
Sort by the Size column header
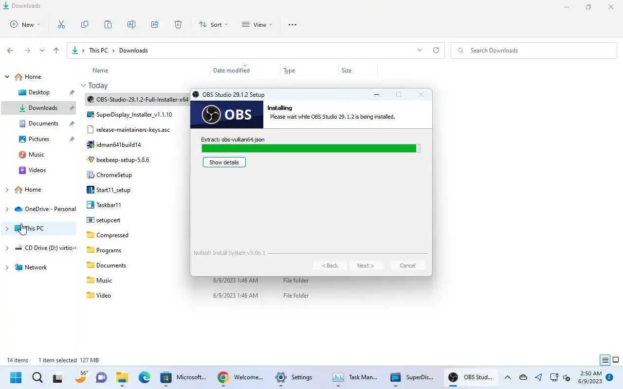347,71
